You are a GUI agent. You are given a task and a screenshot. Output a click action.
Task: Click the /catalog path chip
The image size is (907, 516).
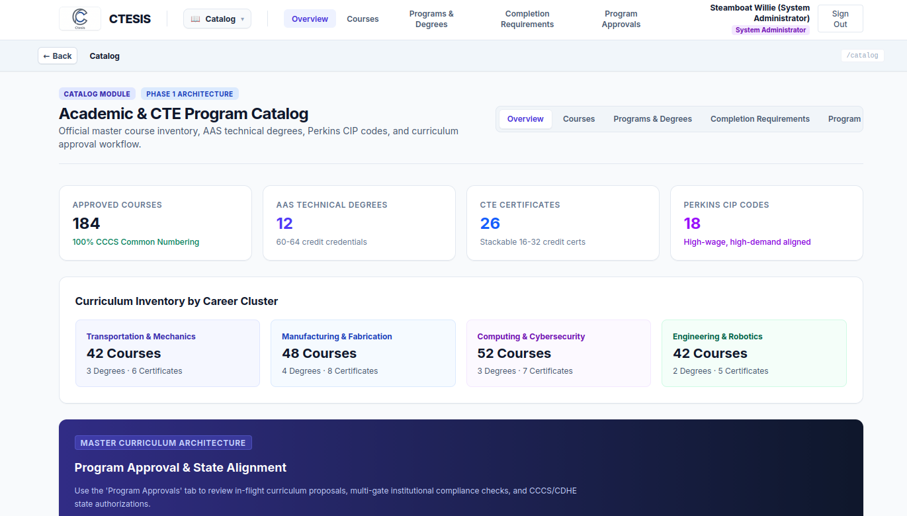[x=863, y=56]
